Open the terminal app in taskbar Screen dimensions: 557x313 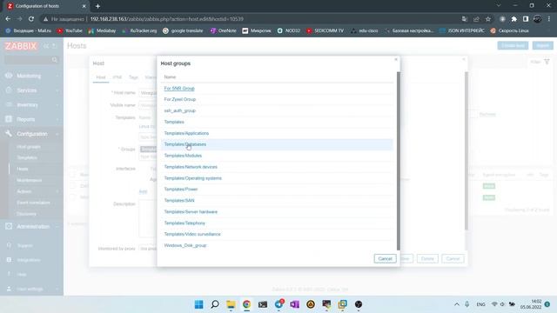[263, 304]
